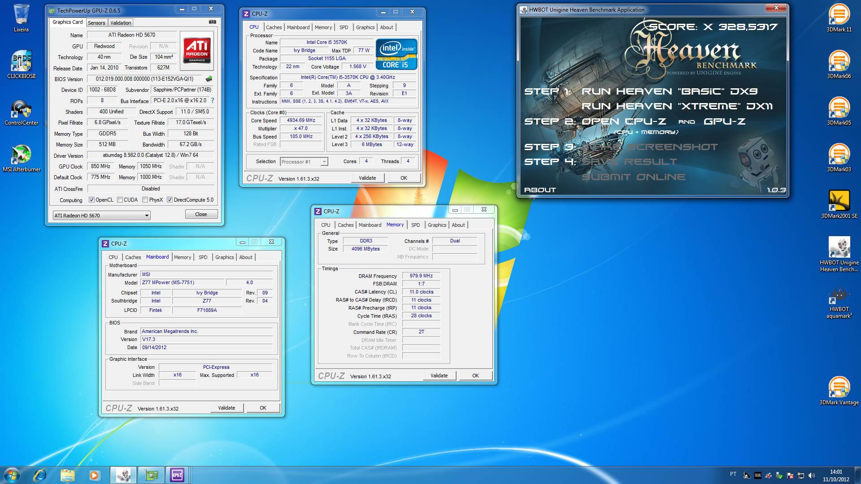Switch to GPU-Z taskbar item
The height and width of the screenshot is (484, 861).
[x=150, y=475]
